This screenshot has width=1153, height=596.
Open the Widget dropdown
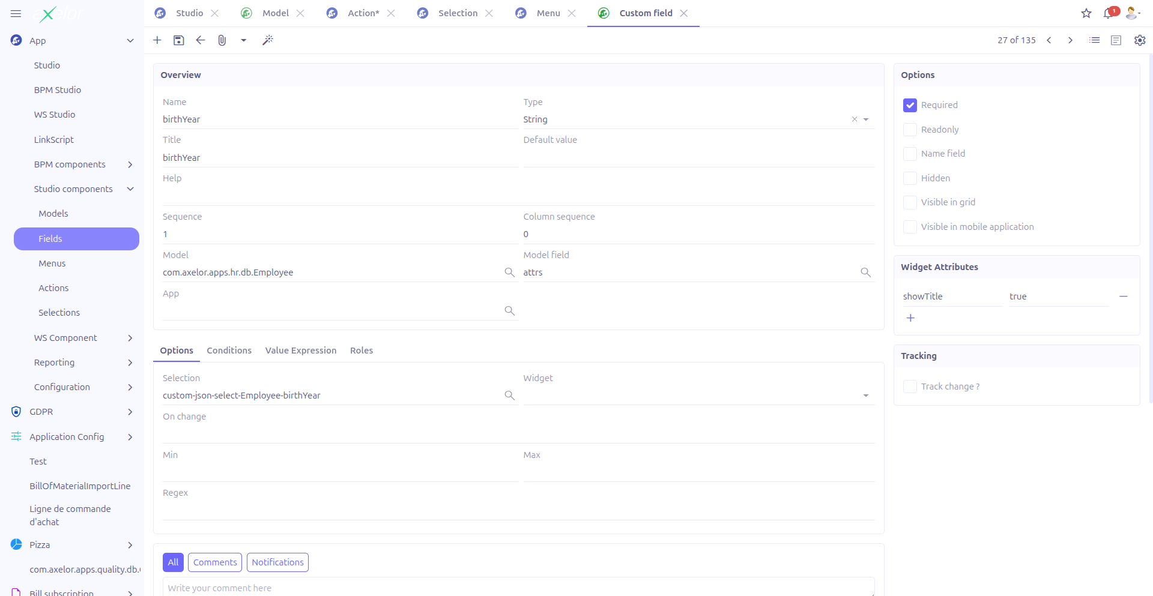click(x=866, y=396)
